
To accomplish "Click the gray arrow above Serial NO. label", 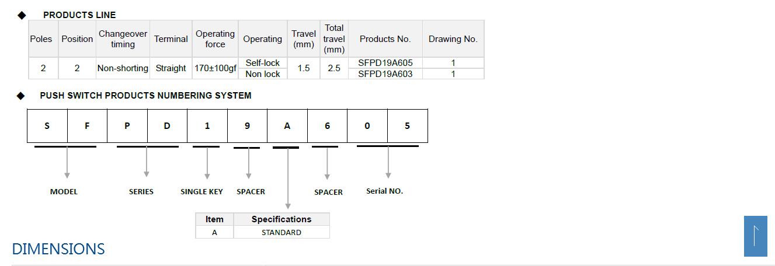I will 388,162.
